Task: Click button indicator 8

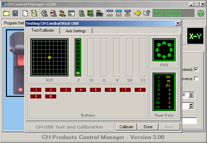Action: (x=140, y=90)
